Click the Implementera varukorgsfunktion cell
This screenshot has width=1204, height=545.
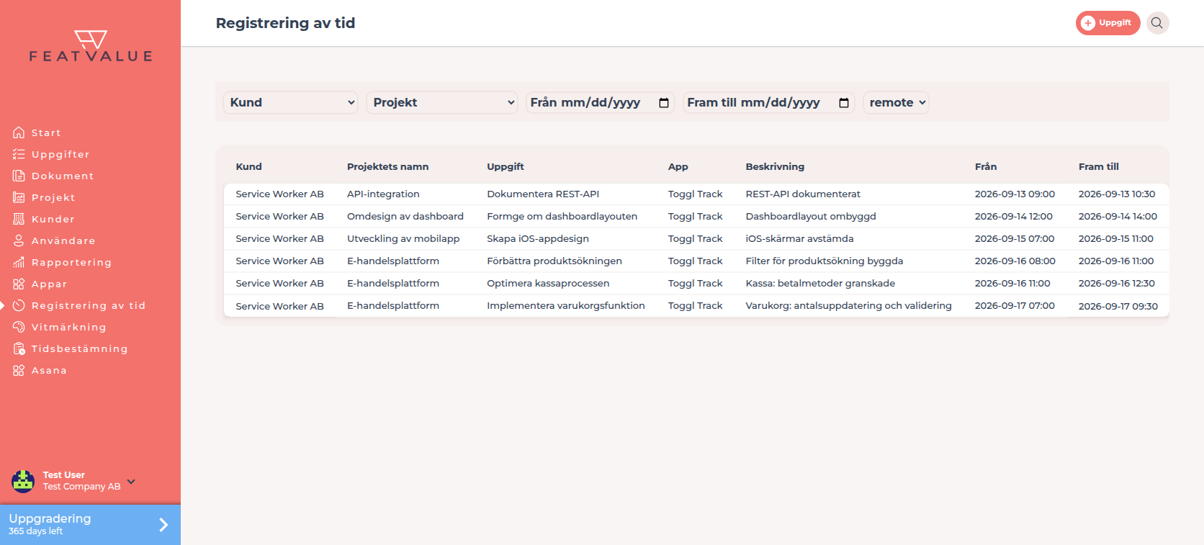click(x=565, y=305)
